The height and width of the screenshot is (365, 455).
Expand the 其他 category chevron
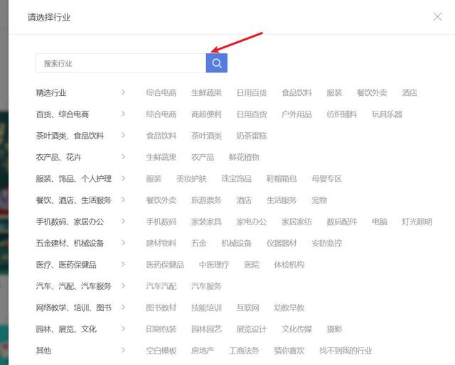[123, 350]
